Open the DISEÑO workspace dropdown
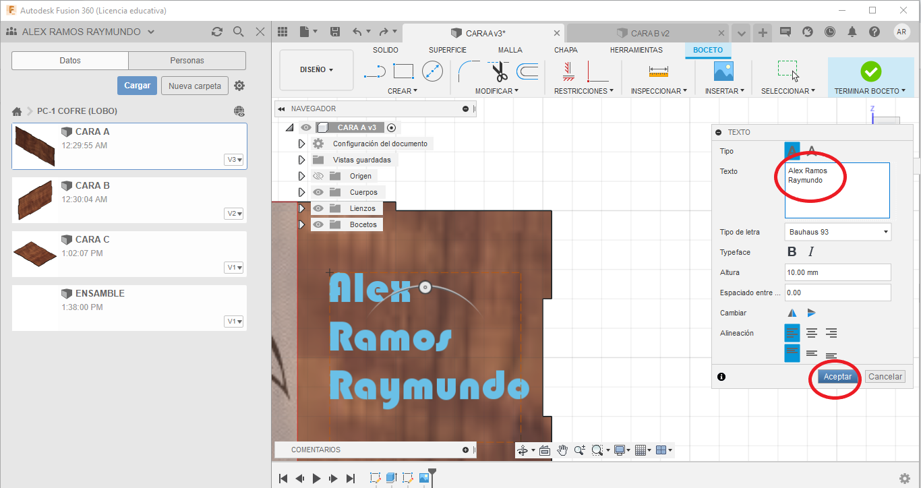Image resolution: width=921 pixels, height=488 pixels. coord(316,69)
